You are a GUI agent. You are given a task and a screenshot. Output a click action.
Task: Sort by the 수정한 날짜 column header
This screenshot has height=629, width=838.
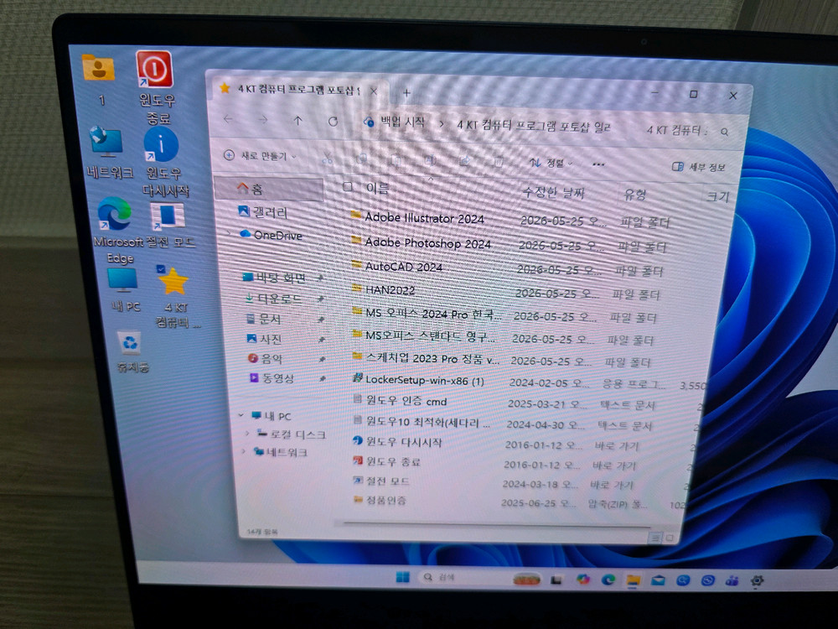point(552,192)
